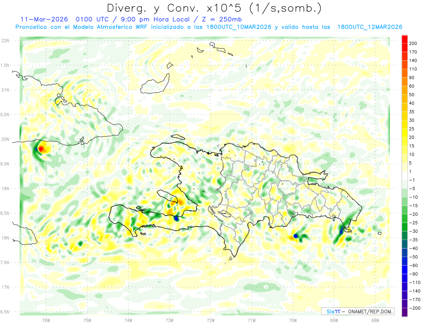The image size is (421, 325).
Task: Click the purple color bar swatch below -200
Action: click(x=405, y=313)
